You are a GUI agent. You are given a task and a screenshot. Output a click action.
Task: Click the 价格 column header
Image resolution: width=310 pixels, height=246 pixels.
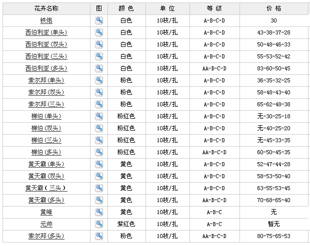[x=274, y=8]
